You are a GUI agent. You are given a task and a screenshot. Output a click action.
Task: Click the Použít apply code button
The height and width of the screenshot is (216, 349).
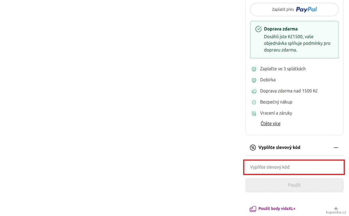tap(294, 185)
